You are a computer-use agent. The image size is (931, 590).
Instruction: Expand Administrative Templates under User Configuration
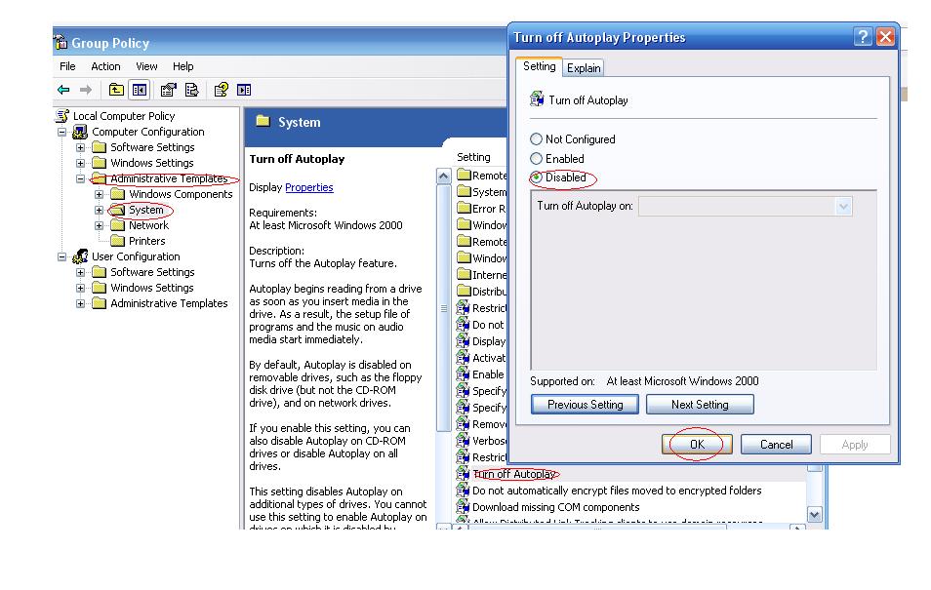(80, 303)
